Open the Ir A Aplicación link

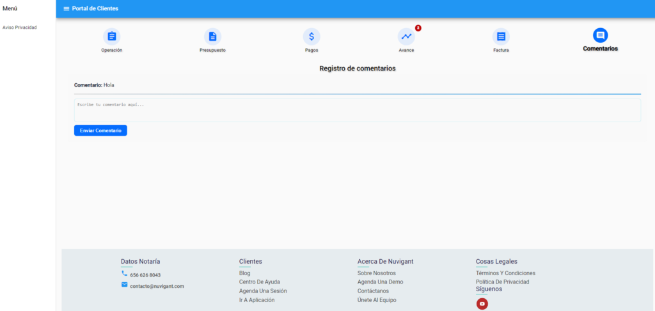(x=257, y=299)
